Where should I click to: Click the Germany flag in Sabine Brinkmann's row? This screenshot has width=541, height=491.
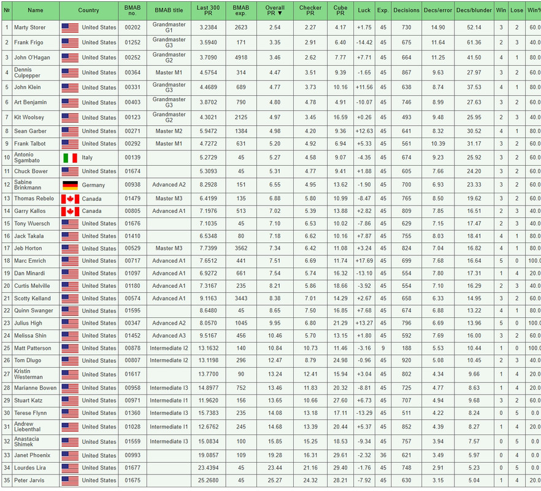tap(70, 185)
